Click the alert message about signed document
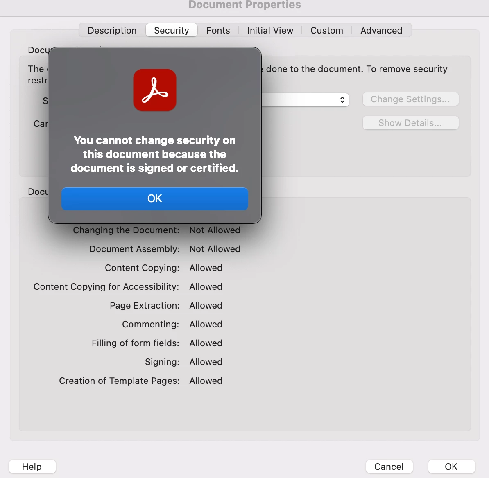This screenshot has width=489, height=478. [x=155, y=154]
